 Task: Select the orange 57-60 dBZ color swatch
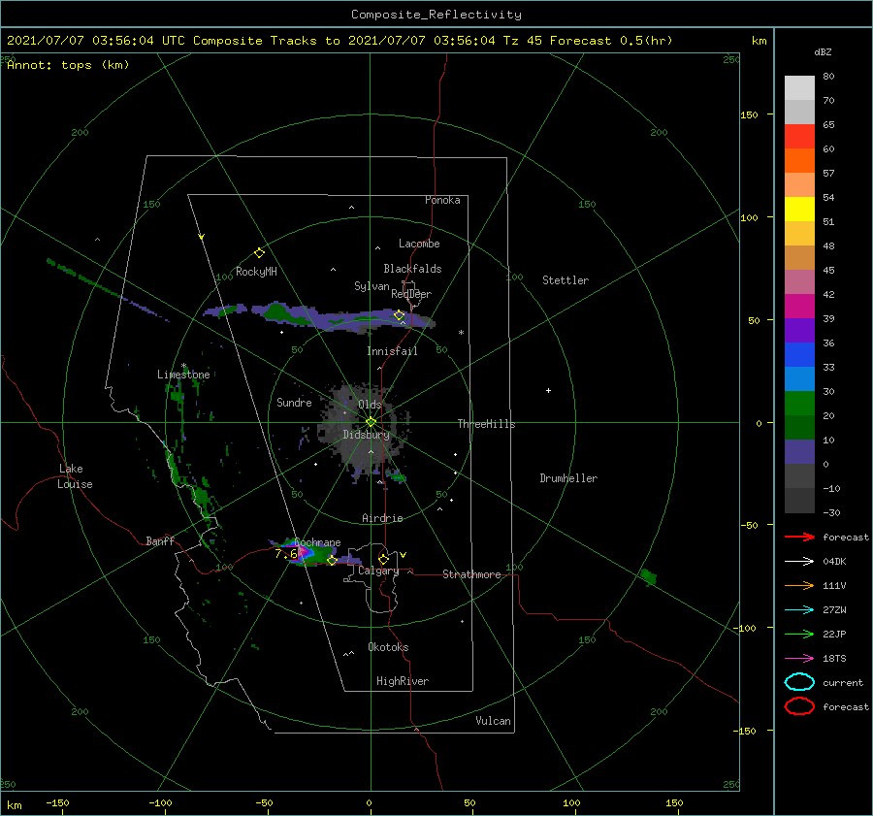pyautogui.click(x=799, y=160)
